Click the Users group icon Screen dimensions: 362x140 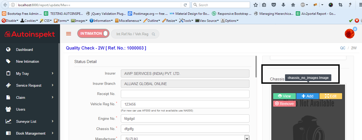[x=8, y=109]
